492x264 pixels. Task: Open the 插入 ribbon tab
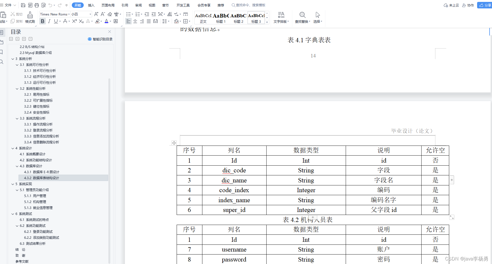(91, 5)
